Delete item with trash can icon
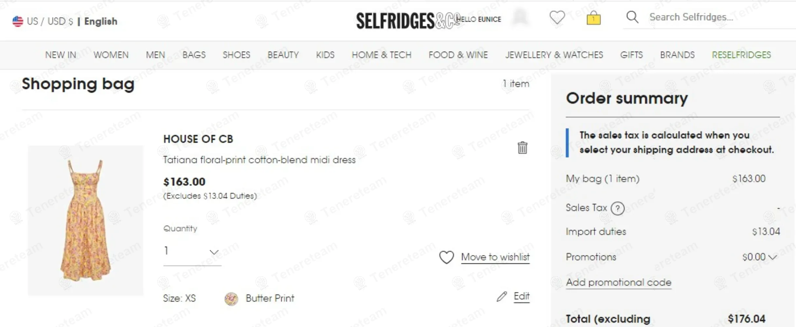Image resolution: width=796 pixels, height=327 pixels. point(522,147)
